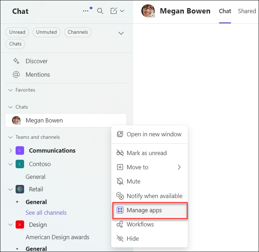Switch to the Shared tab
259x252 pixels.
pos(247,11)
